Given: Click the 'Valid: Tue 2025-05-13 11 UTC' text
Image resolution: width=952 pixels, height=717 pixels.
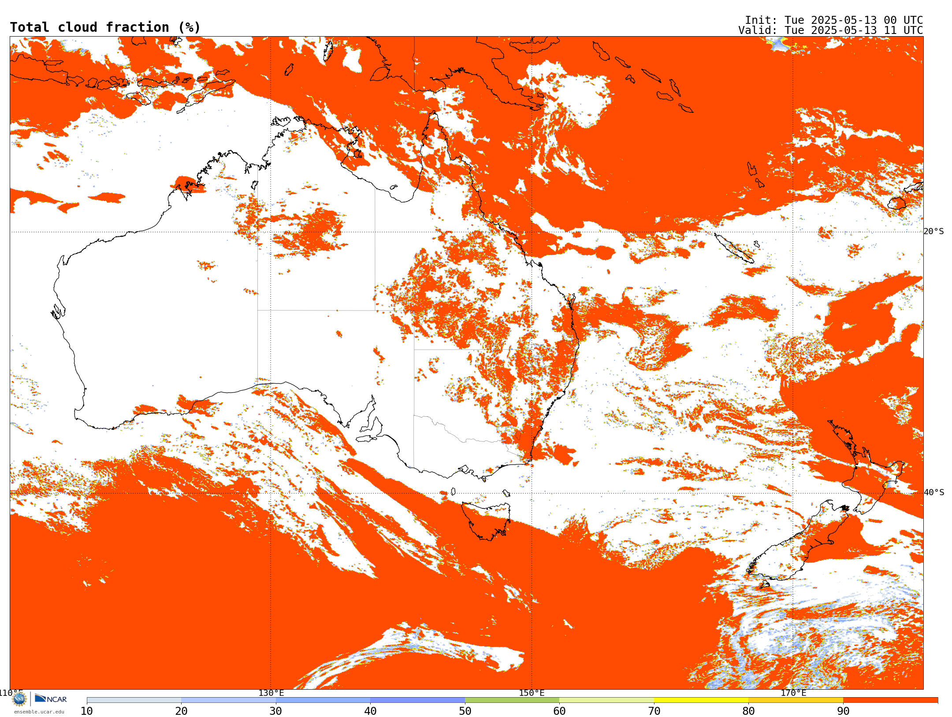Looking at the screenshot, I should 831,30.
